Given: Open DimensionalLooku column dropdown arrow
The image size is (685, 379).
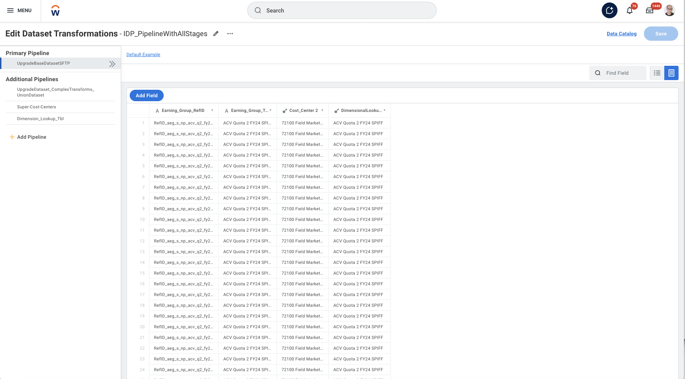Looking at the screenshot, I should 384,110.
